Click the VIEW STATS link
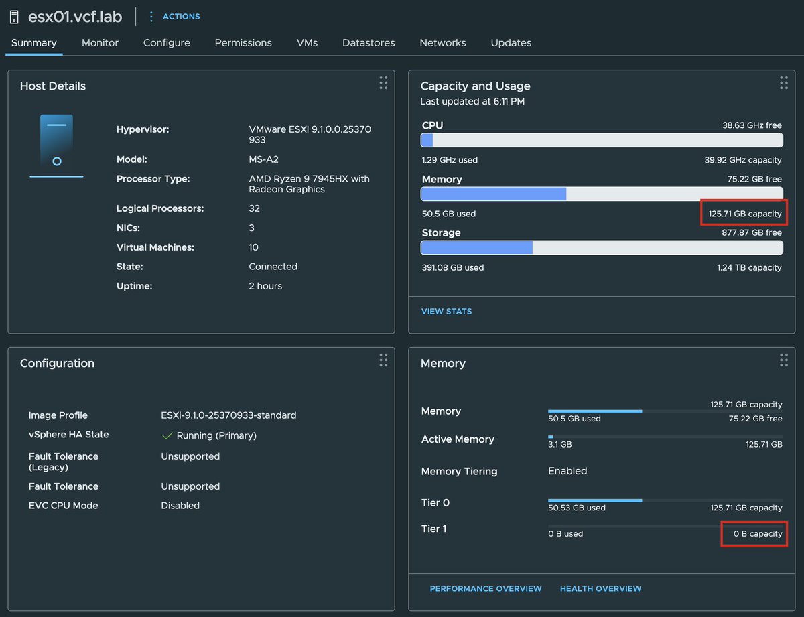Image resolution: width=804 pixels, height=617 pixels. click(x=446, y=311)
